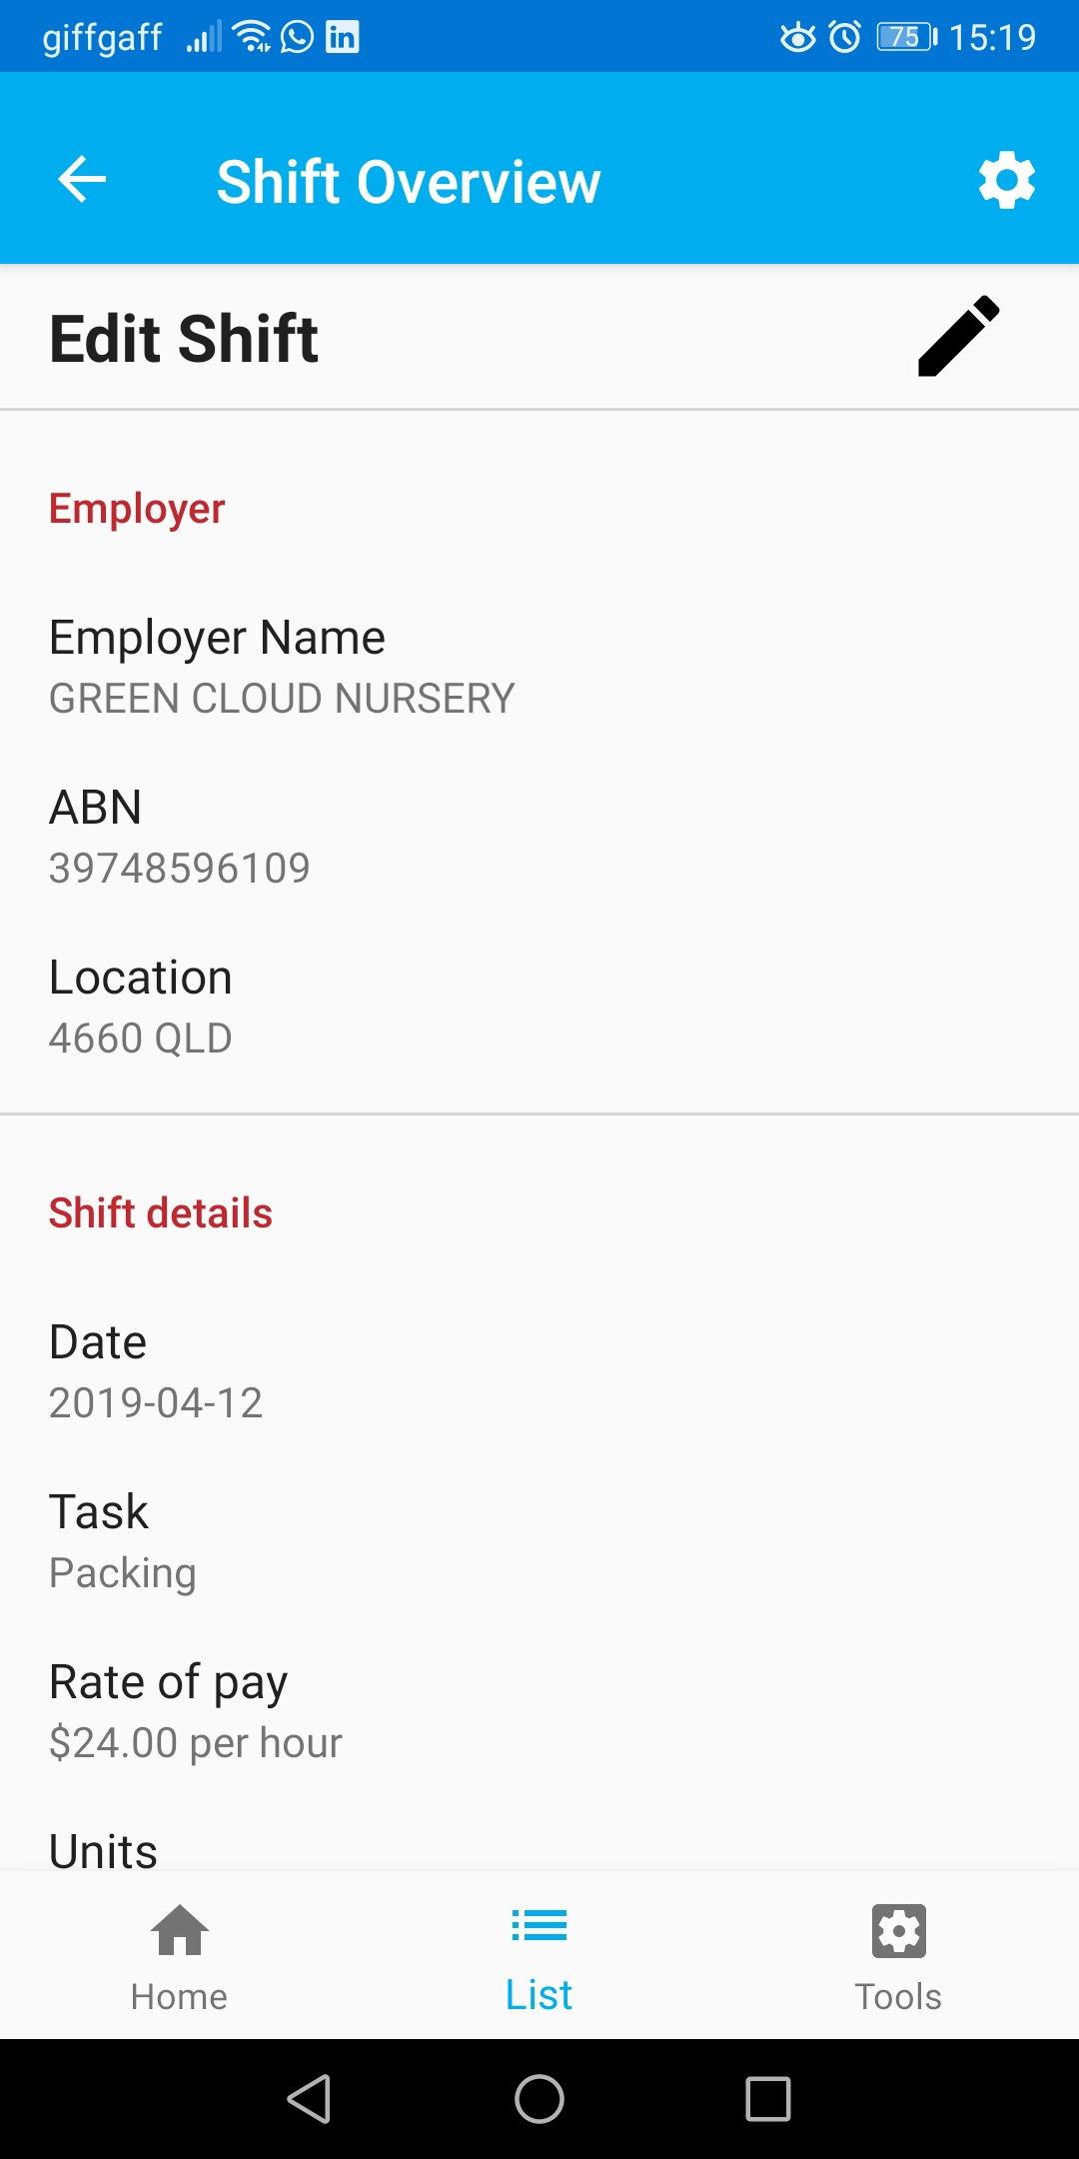
Task: Go to the Home tab
Action: [180, 1956]
